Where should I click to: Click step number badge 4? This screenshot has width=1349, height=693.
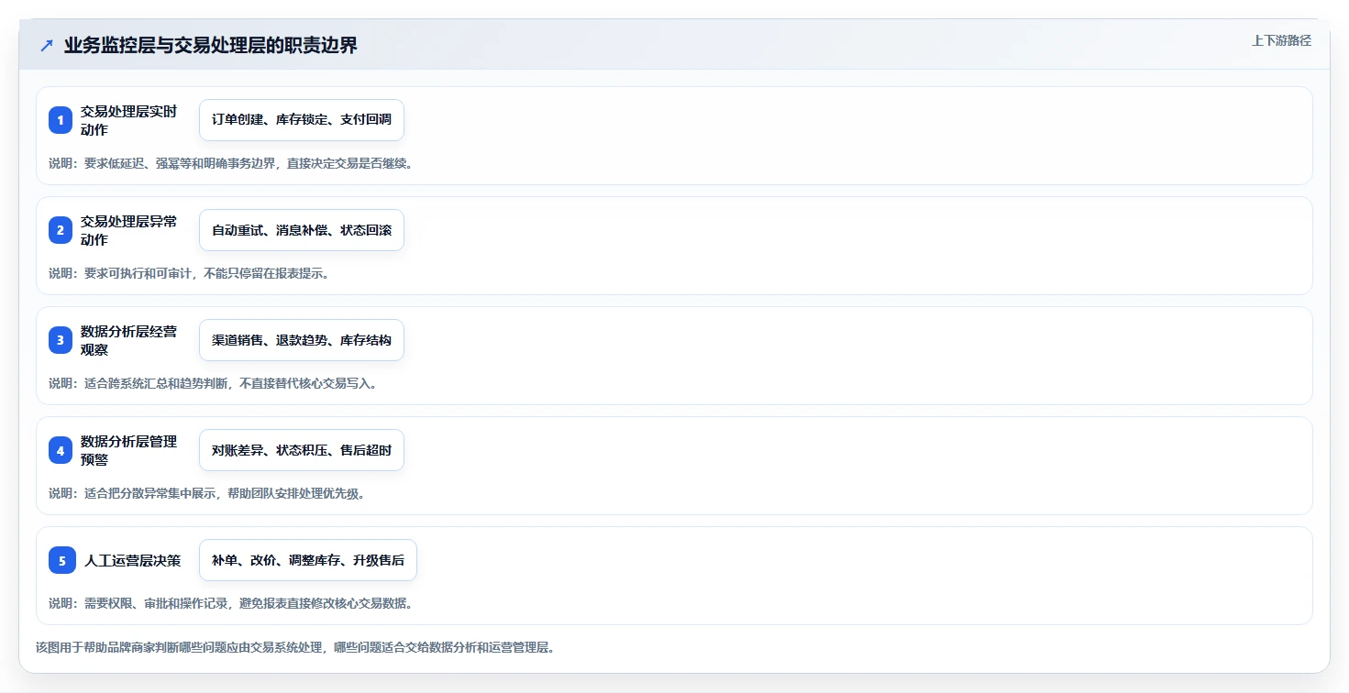pos(61,450)
